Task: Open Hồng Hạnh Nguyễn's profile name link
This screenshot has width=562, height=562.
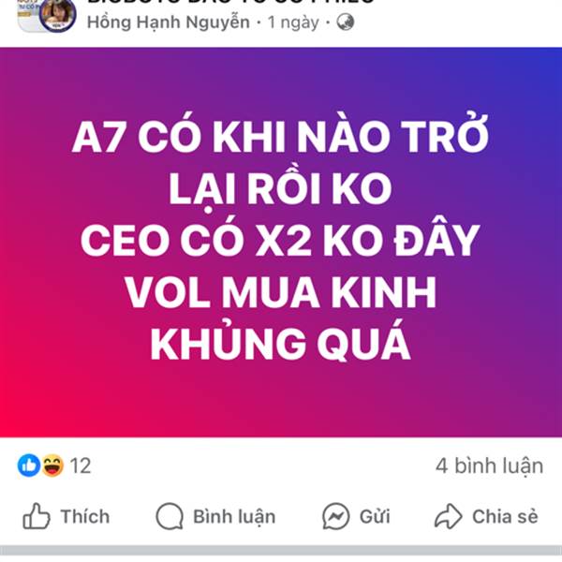Action: [169, 22]
